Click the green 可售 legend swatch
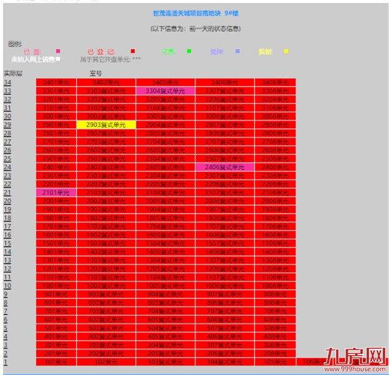 pos(189,51)
